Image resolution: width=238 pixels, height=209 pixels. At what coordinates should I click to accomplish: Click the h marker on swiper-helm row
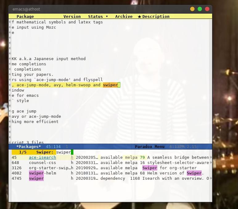[72, 173]
